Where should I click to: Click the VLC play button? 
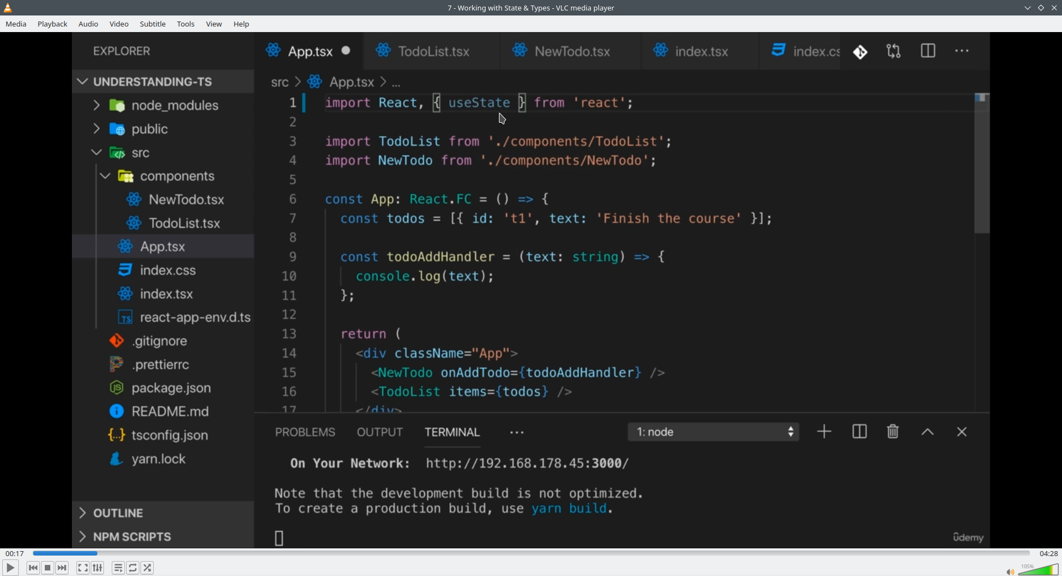pos(10,568)
